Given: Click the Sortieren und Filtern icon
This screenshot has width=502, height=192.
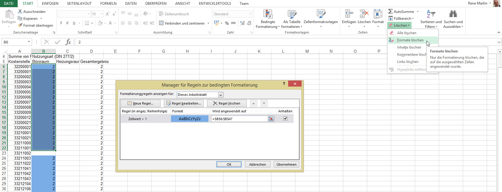Looking at the screenshot, I should [x=431, y=14].
